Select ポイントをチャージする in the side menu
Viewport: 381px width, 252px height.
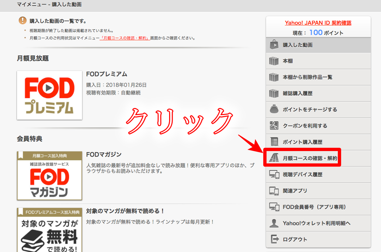[x=318, y=110]
